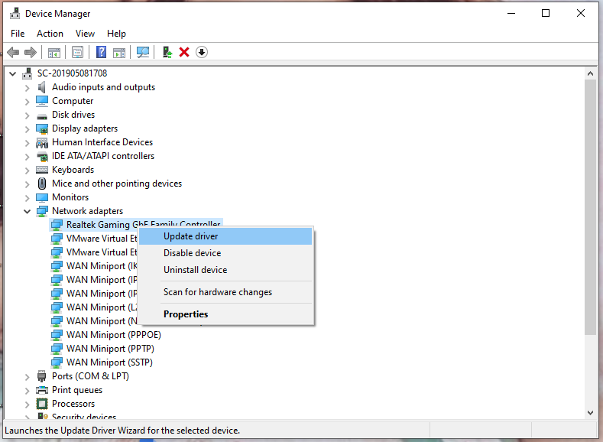Expand the Disk drives category

tap(27, 115)
